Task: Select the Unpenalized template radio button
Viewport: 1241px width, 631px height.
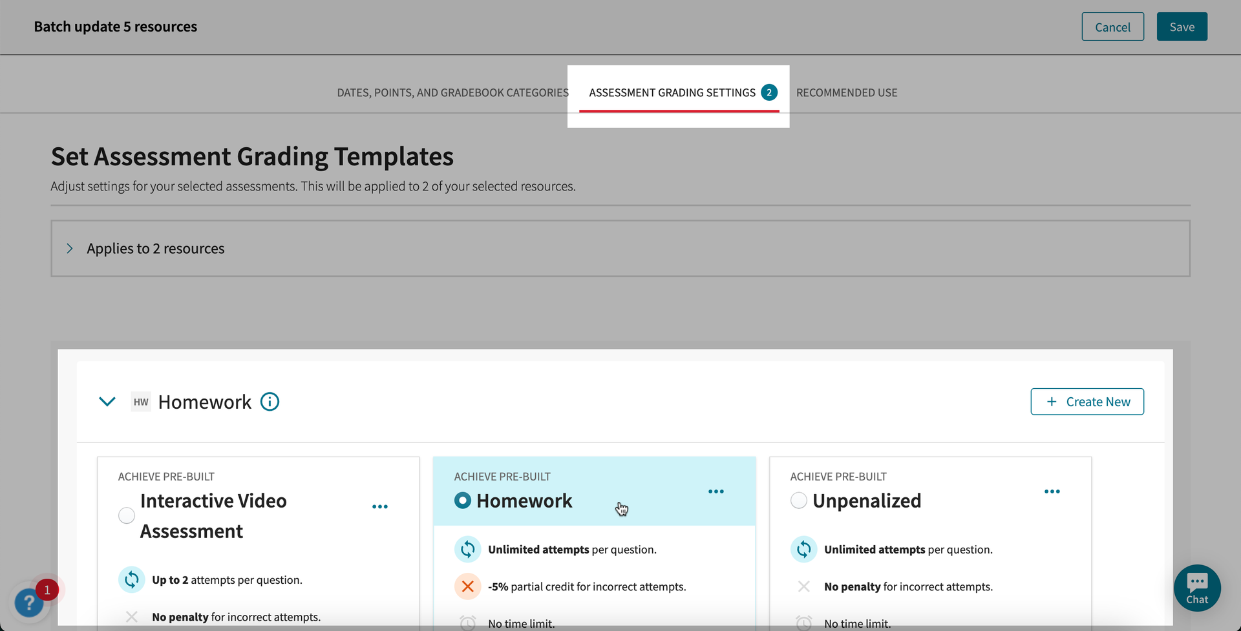Action: [799, 501]
